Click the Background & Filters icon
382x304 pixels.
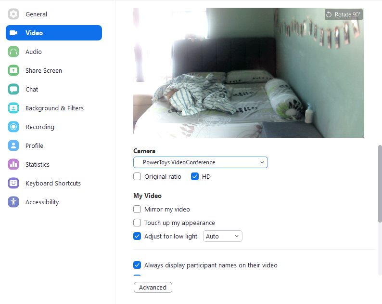(x=13, y=108)
